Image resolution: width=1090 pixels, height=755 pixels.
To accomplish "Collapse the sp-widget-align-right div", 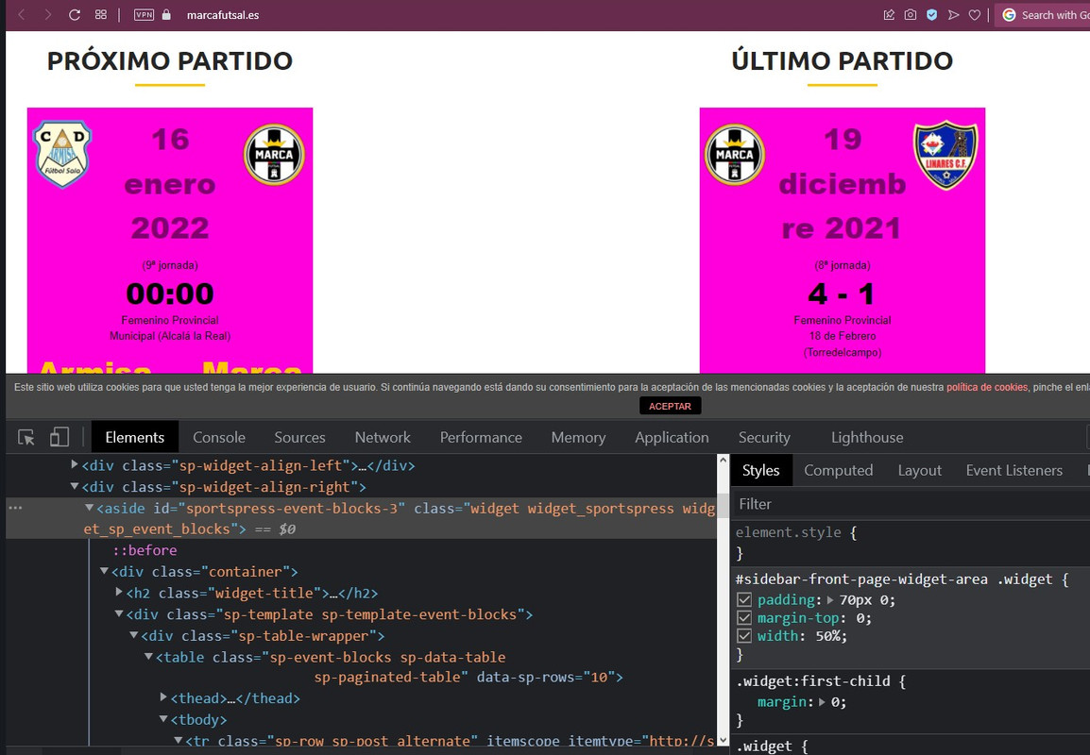I will [75, 486].
